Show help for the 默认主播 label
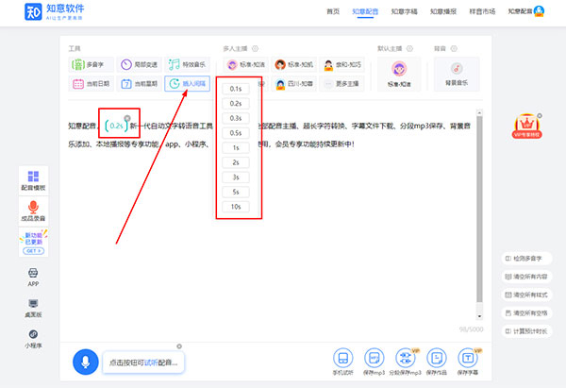The image size is (566, 388). pos(409,48)
